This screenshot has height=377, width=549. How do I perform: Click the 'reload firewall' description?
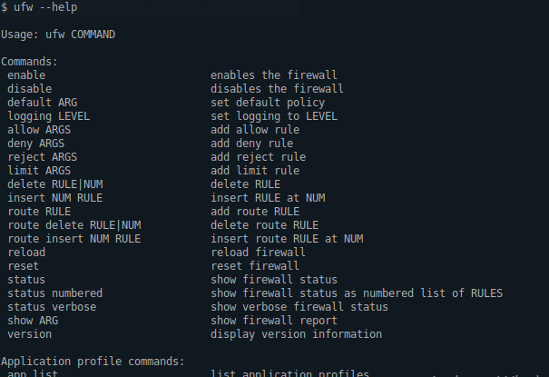click(258, 253)
